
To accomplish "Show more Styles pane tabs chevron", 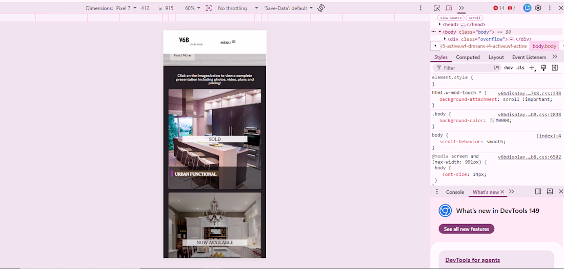I will pyautogui.click(x=555, y=57).
